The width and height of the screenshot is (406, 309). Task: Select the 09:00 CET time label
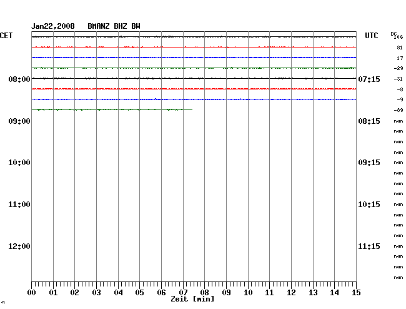pos(19,121)
